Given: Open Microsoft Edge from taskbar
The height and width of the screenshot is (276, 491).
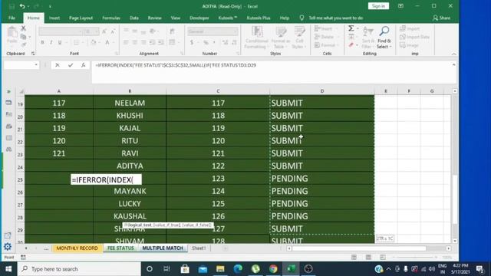Looking at the screenshot, I should pos(238,269).
